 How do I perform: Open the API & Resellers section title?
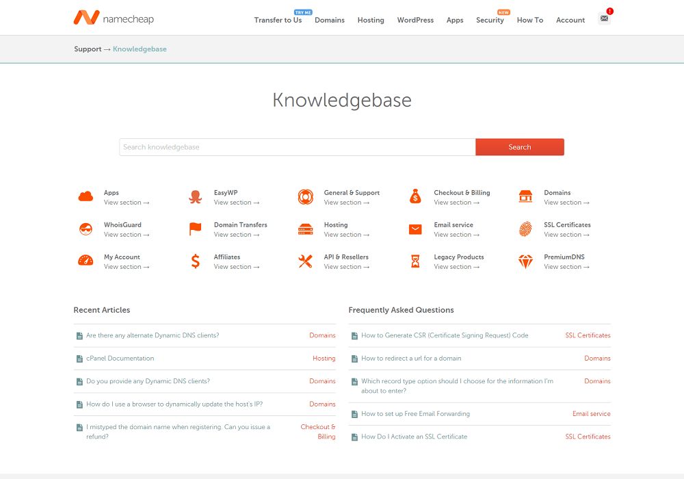coord(346,257)
